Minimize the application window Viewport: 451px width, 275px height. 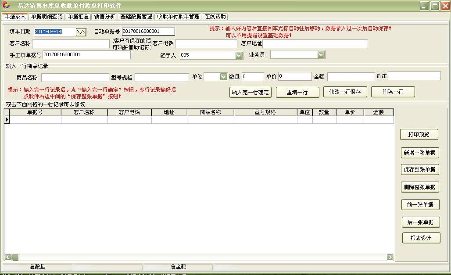[x=424, y=6]
